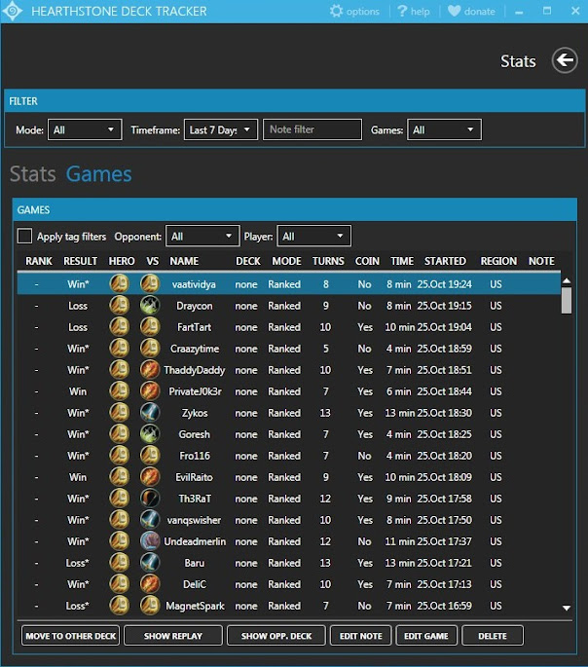The width and height of the screenshot is (588, 667).
Task: Open the Timeframe Last 7 Days dropdown
Action: click(221, 130)
